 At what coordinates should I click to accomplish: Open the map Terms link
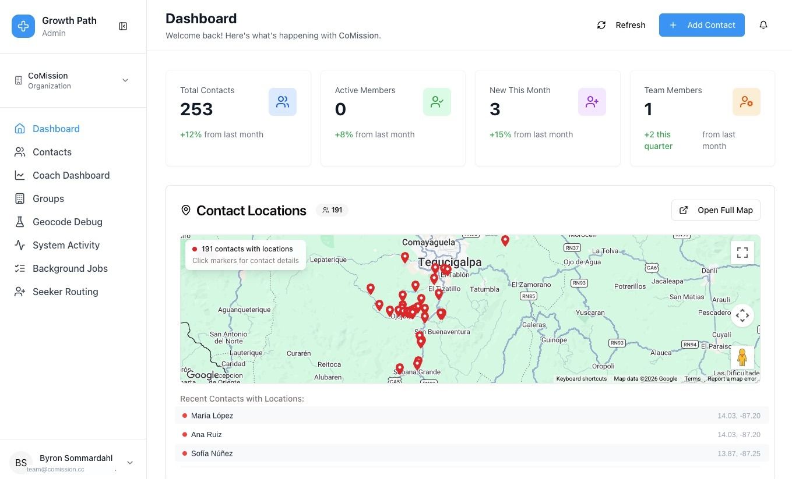[692, 379]
